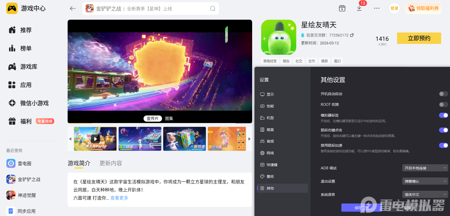Toggle 禁用鼠标加速 switch
Image resolution: width=450 pixels, height=216 pixels.
pyautogui.click(x=443, y=145)
